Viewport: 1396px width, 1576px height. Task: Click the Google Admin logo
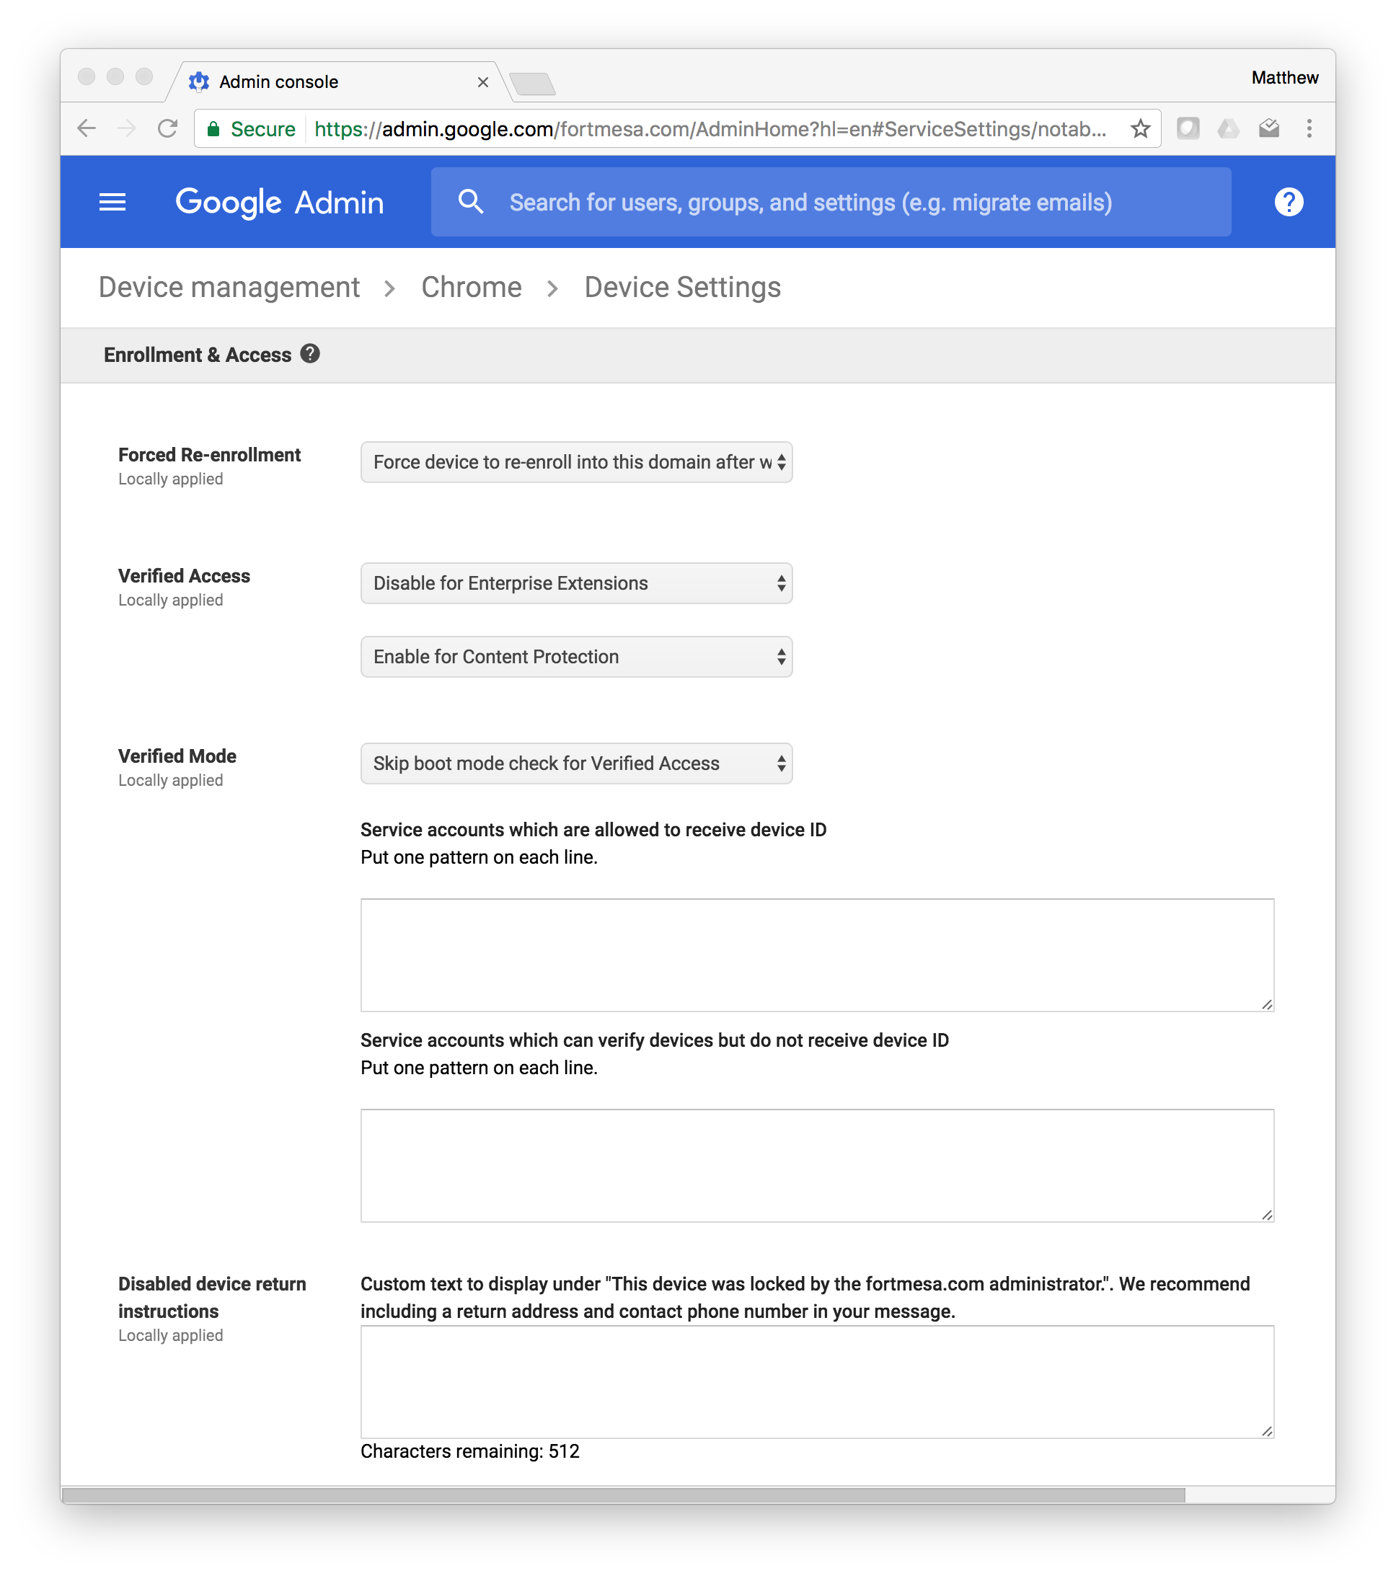[279, 202]
